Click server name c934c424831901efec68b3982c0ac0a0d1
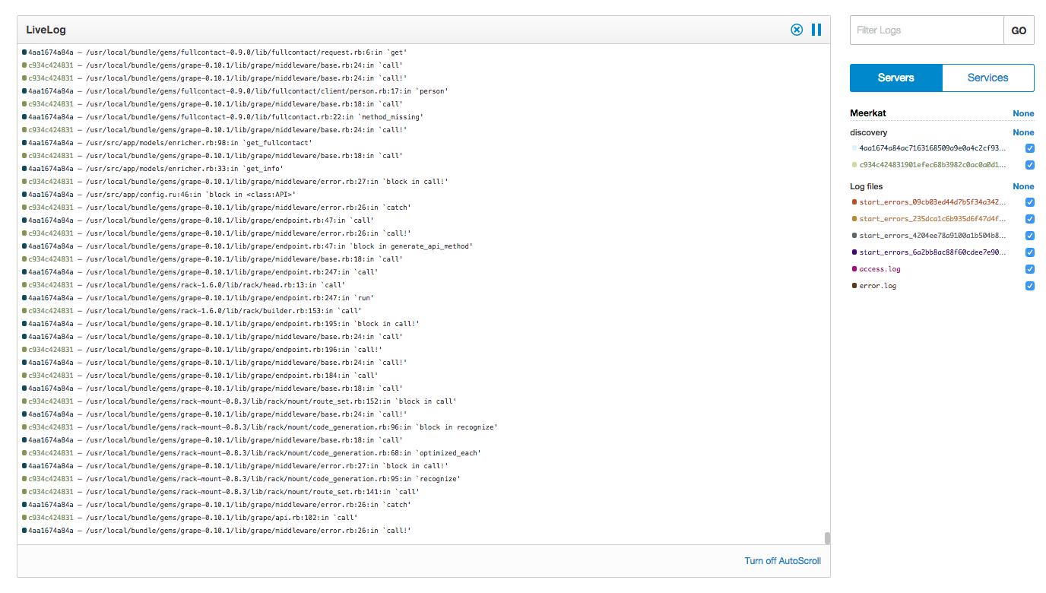1046x593 pixels. 933,165
